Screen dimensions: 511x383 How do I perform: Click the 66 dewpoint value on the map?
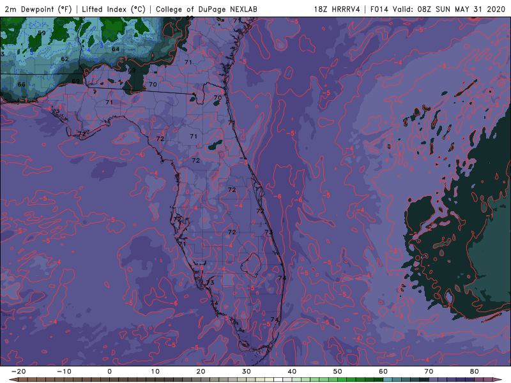(x=22, y=84)
